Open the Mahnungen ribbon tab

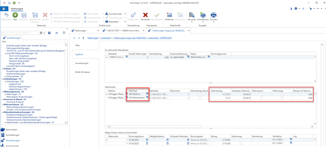point(17,9)
